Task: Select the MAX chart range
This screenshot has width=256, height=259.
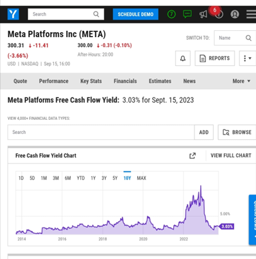Action: pyautogui.click(x=141, y=178)
